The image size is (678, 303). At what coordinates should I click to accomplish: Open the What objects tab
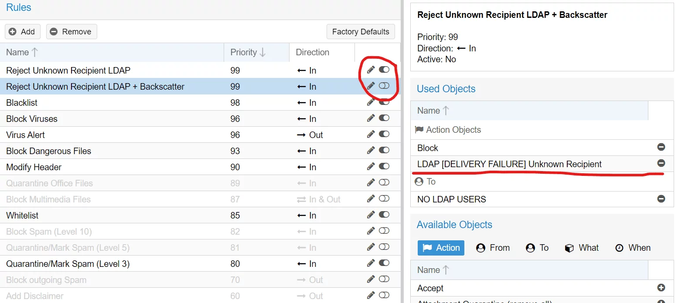[x=582, y=248]
